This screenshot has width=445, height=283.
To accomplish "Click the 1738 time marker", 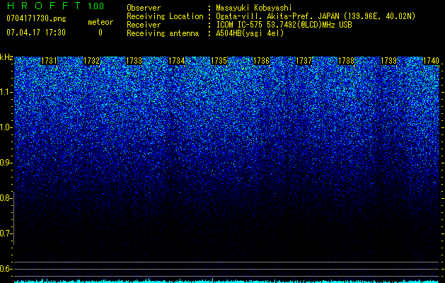I will [x=347, y=61].
